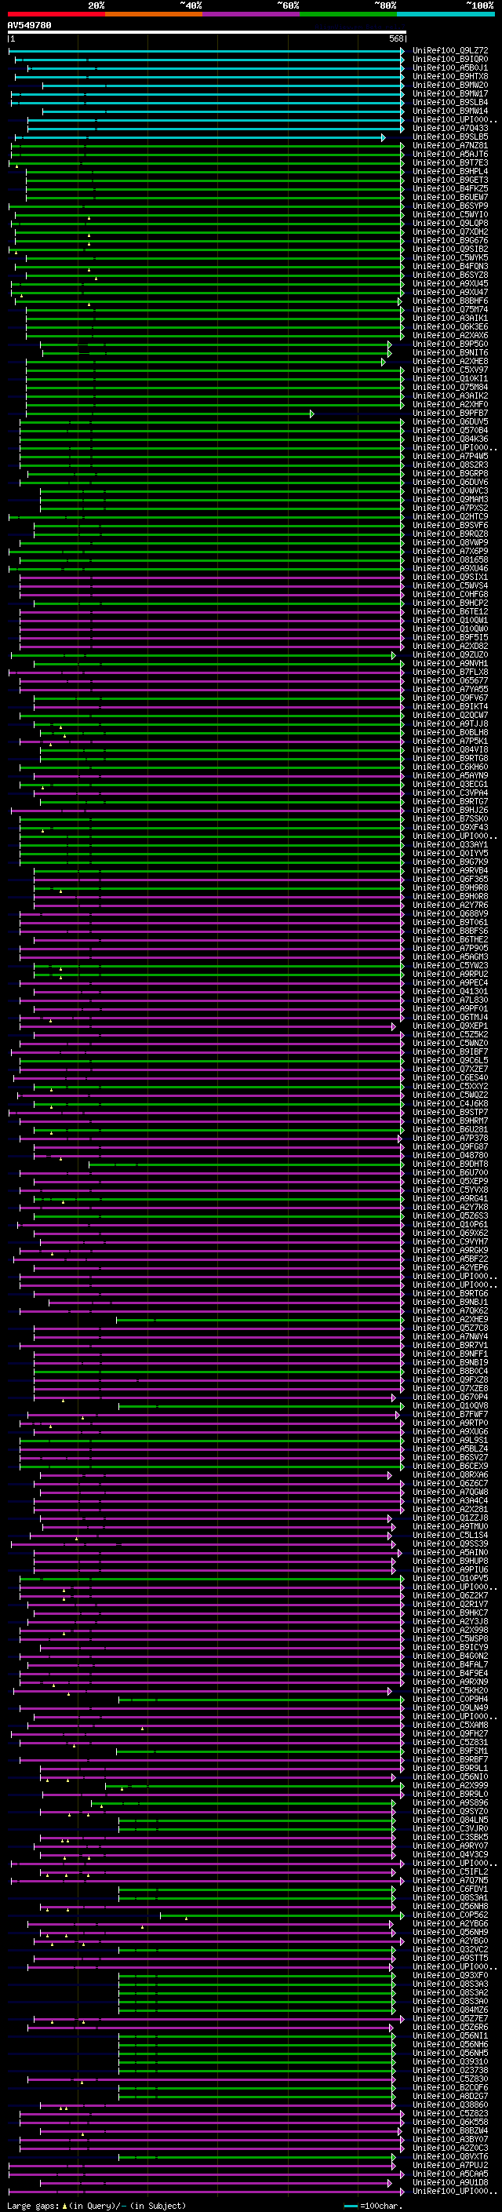Select the UniRef100_B9MW20 label

point(450,85)
